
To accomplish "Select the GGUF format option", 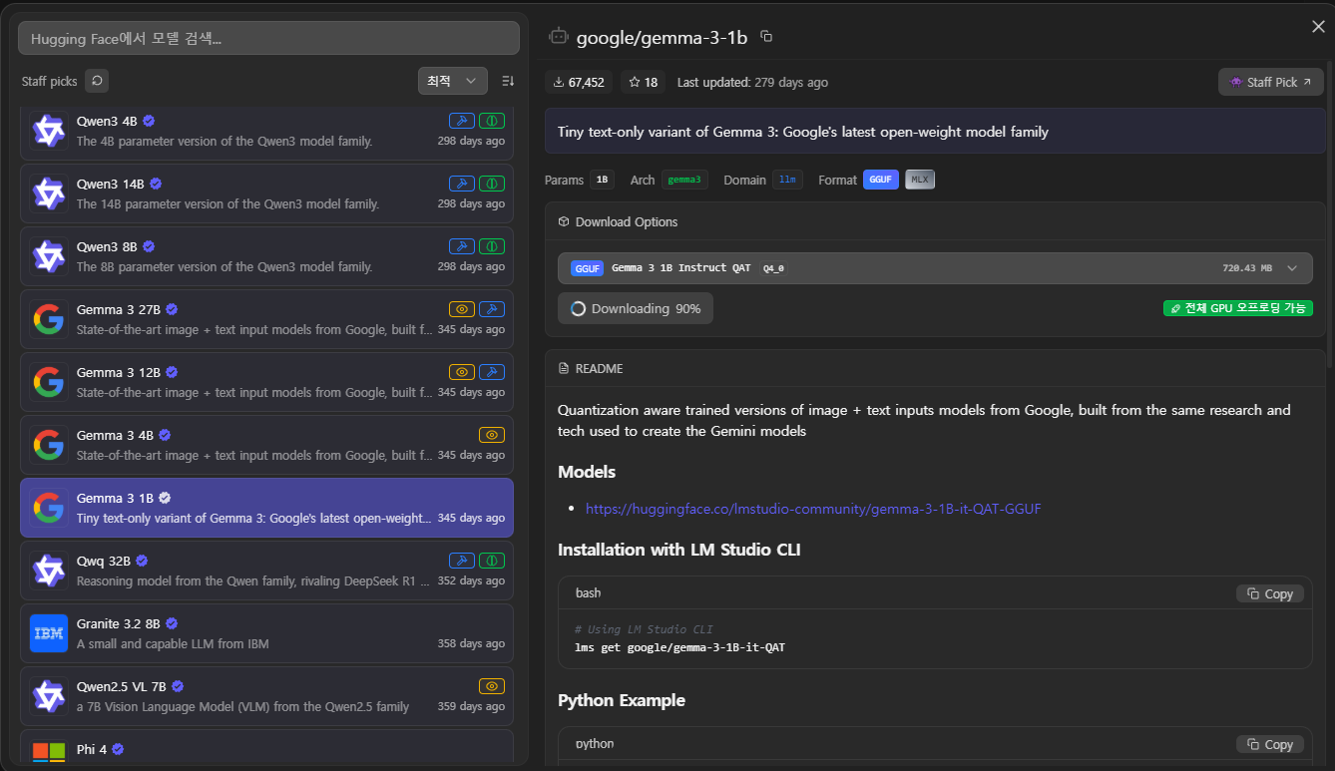I will click(881, 180).
